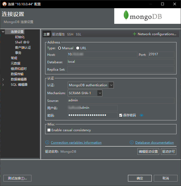This screenshot has width=181, height=186.
Task: Open the SSL tab
Action: (x=79, y=34)
